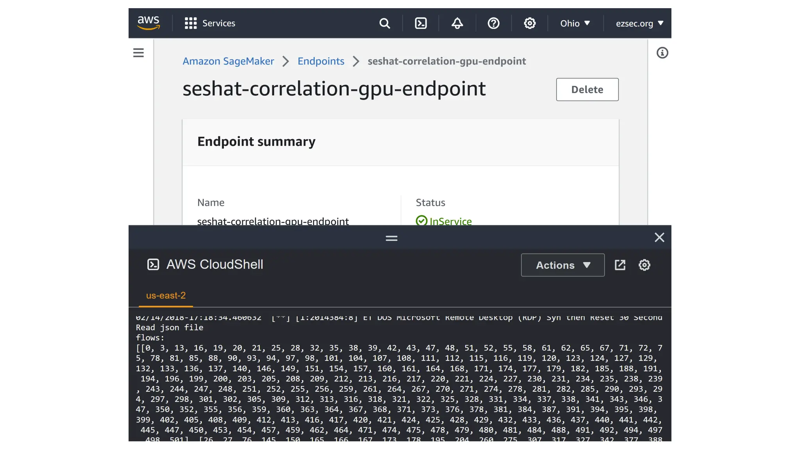This screenshot has height=450, width=800.
Task: Grab the CloudShell panel resize handle
Action: (x=391, y=238)
